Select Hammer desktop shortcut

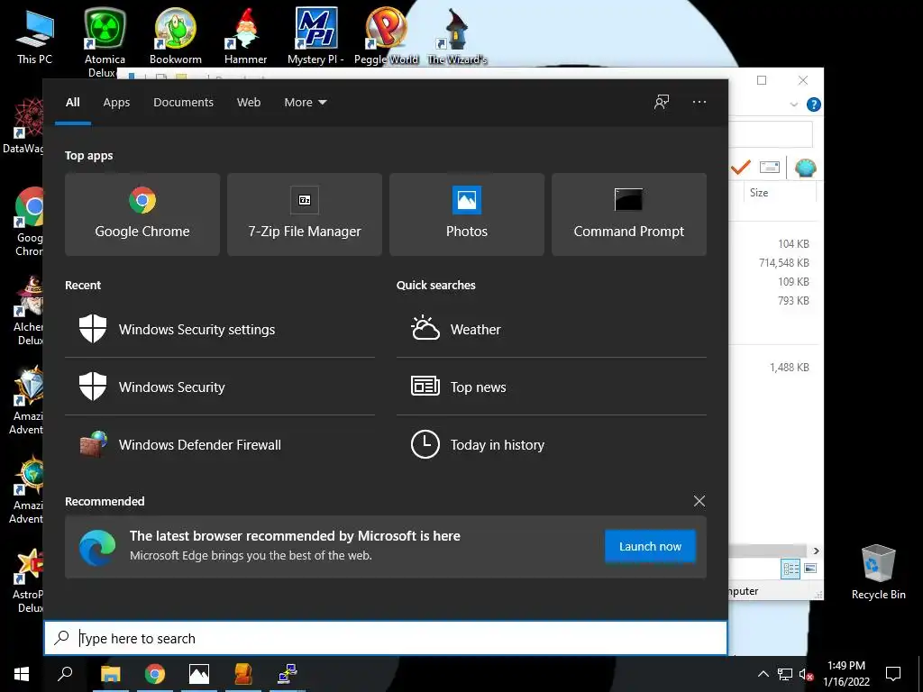click(245, 36)
